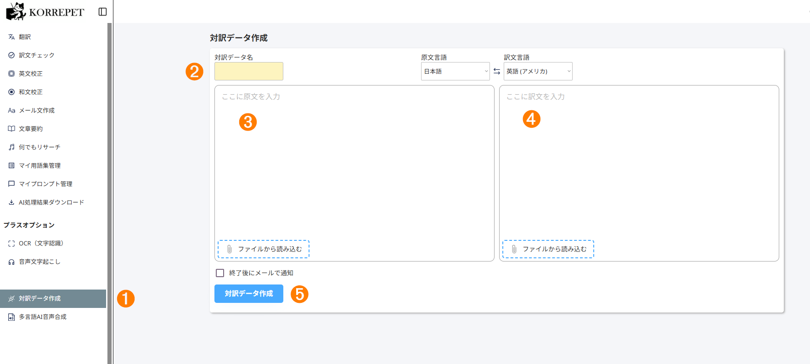Go to 多言語AI音声合成
Image resolution: width=810 pixels, height=364 pixels.
coord(53,317)
